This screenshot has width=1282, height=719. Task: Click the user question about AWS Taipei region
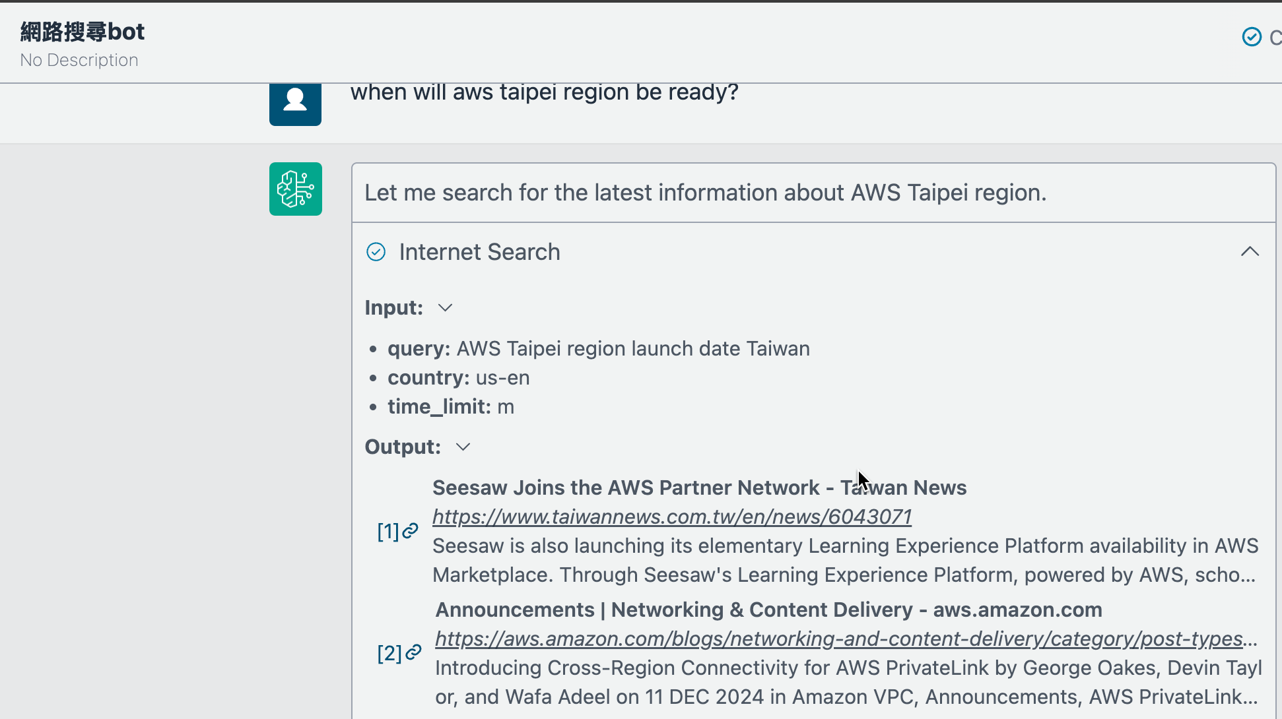click(x=544, y=92)
